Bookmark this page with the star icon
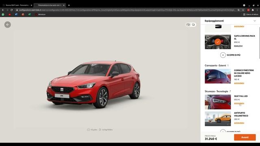260x146 pixels. (x=243, y=10)
